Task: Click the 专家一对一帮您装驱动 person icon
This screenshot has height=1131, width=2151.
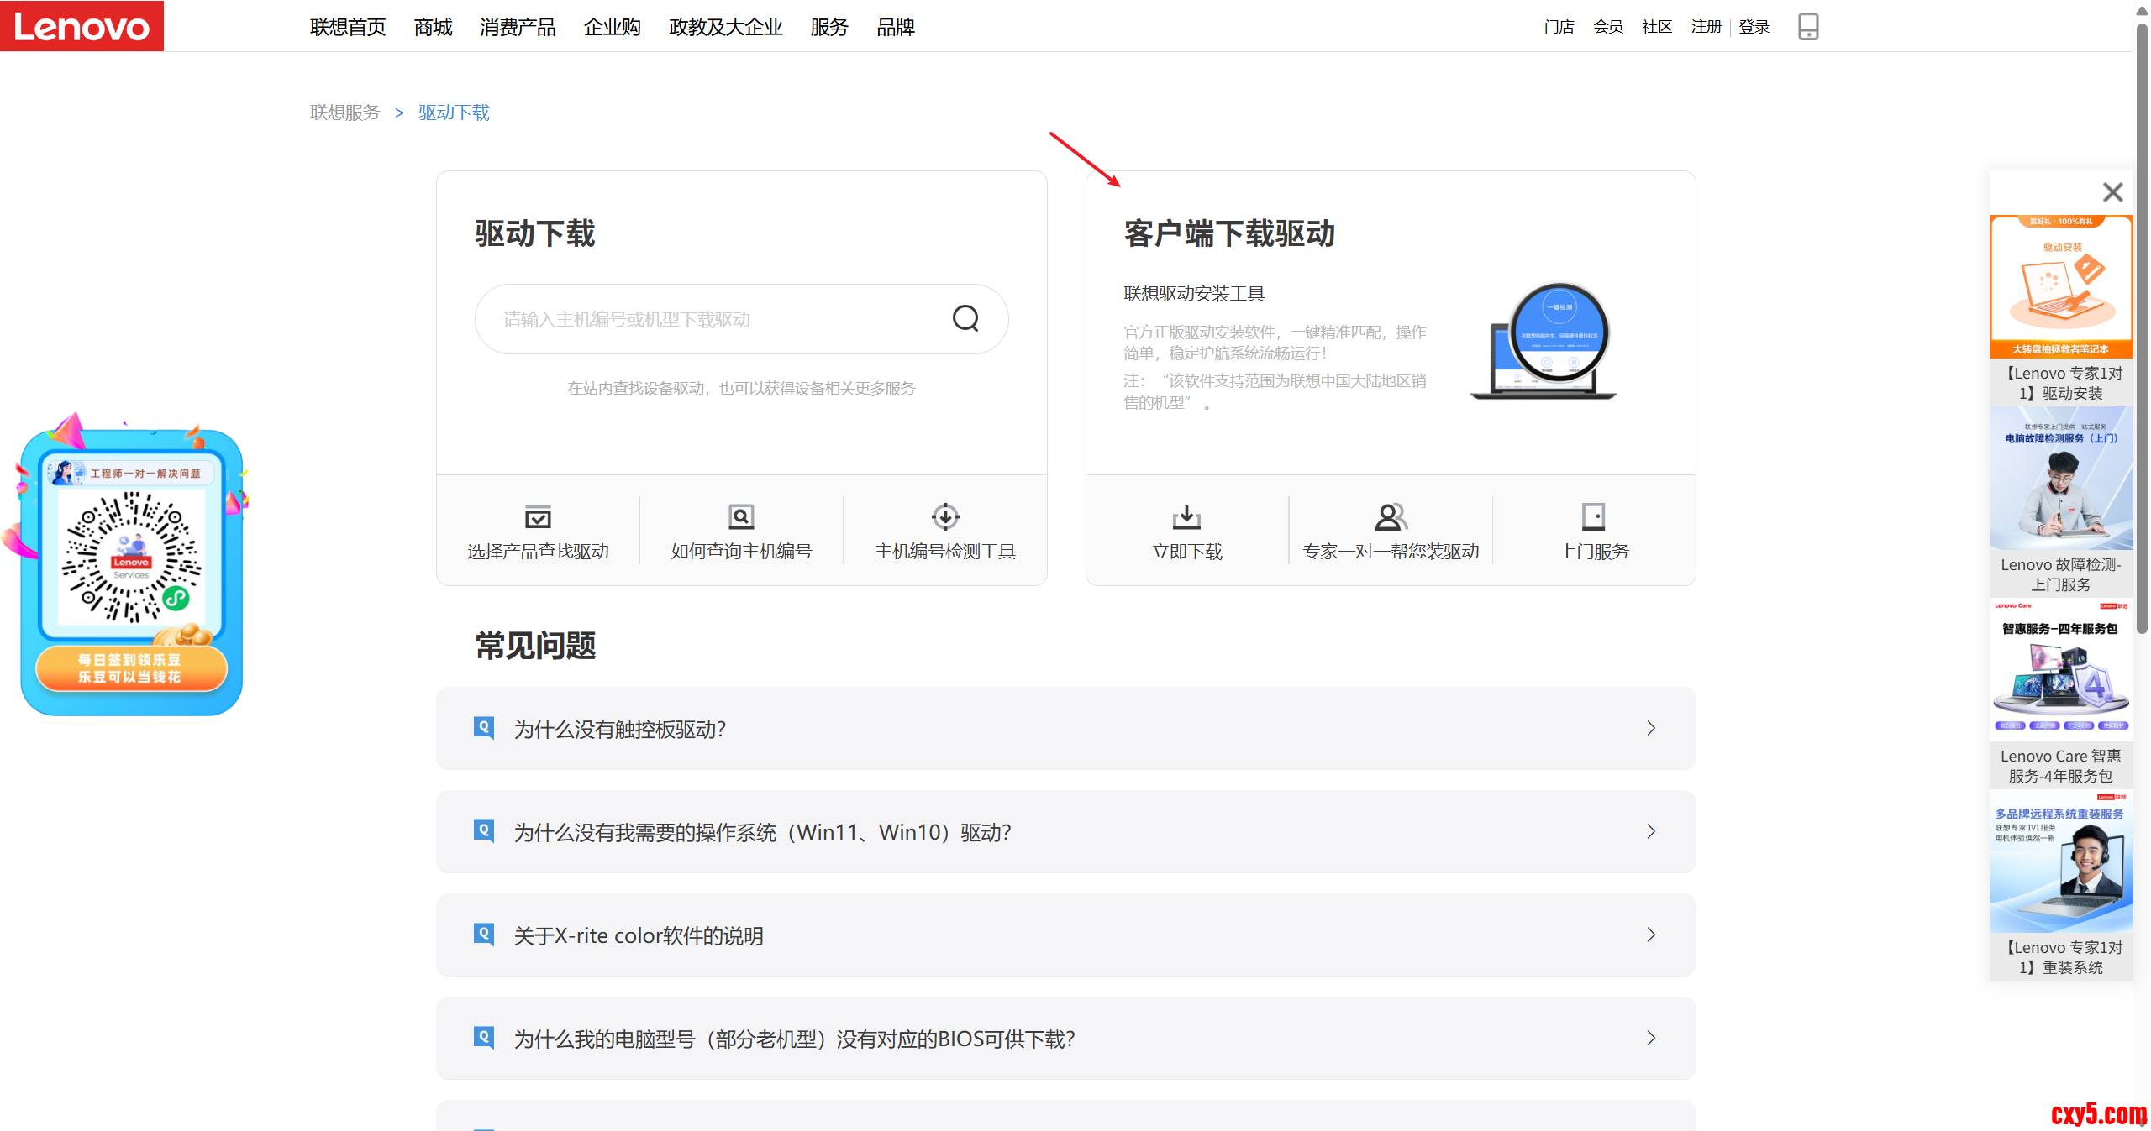Action: [1391, 516]
